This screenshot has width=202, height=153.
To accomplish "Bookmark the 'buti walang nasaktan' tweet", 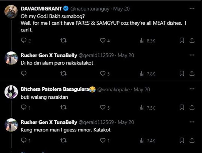I will click(x=182, y=108).
